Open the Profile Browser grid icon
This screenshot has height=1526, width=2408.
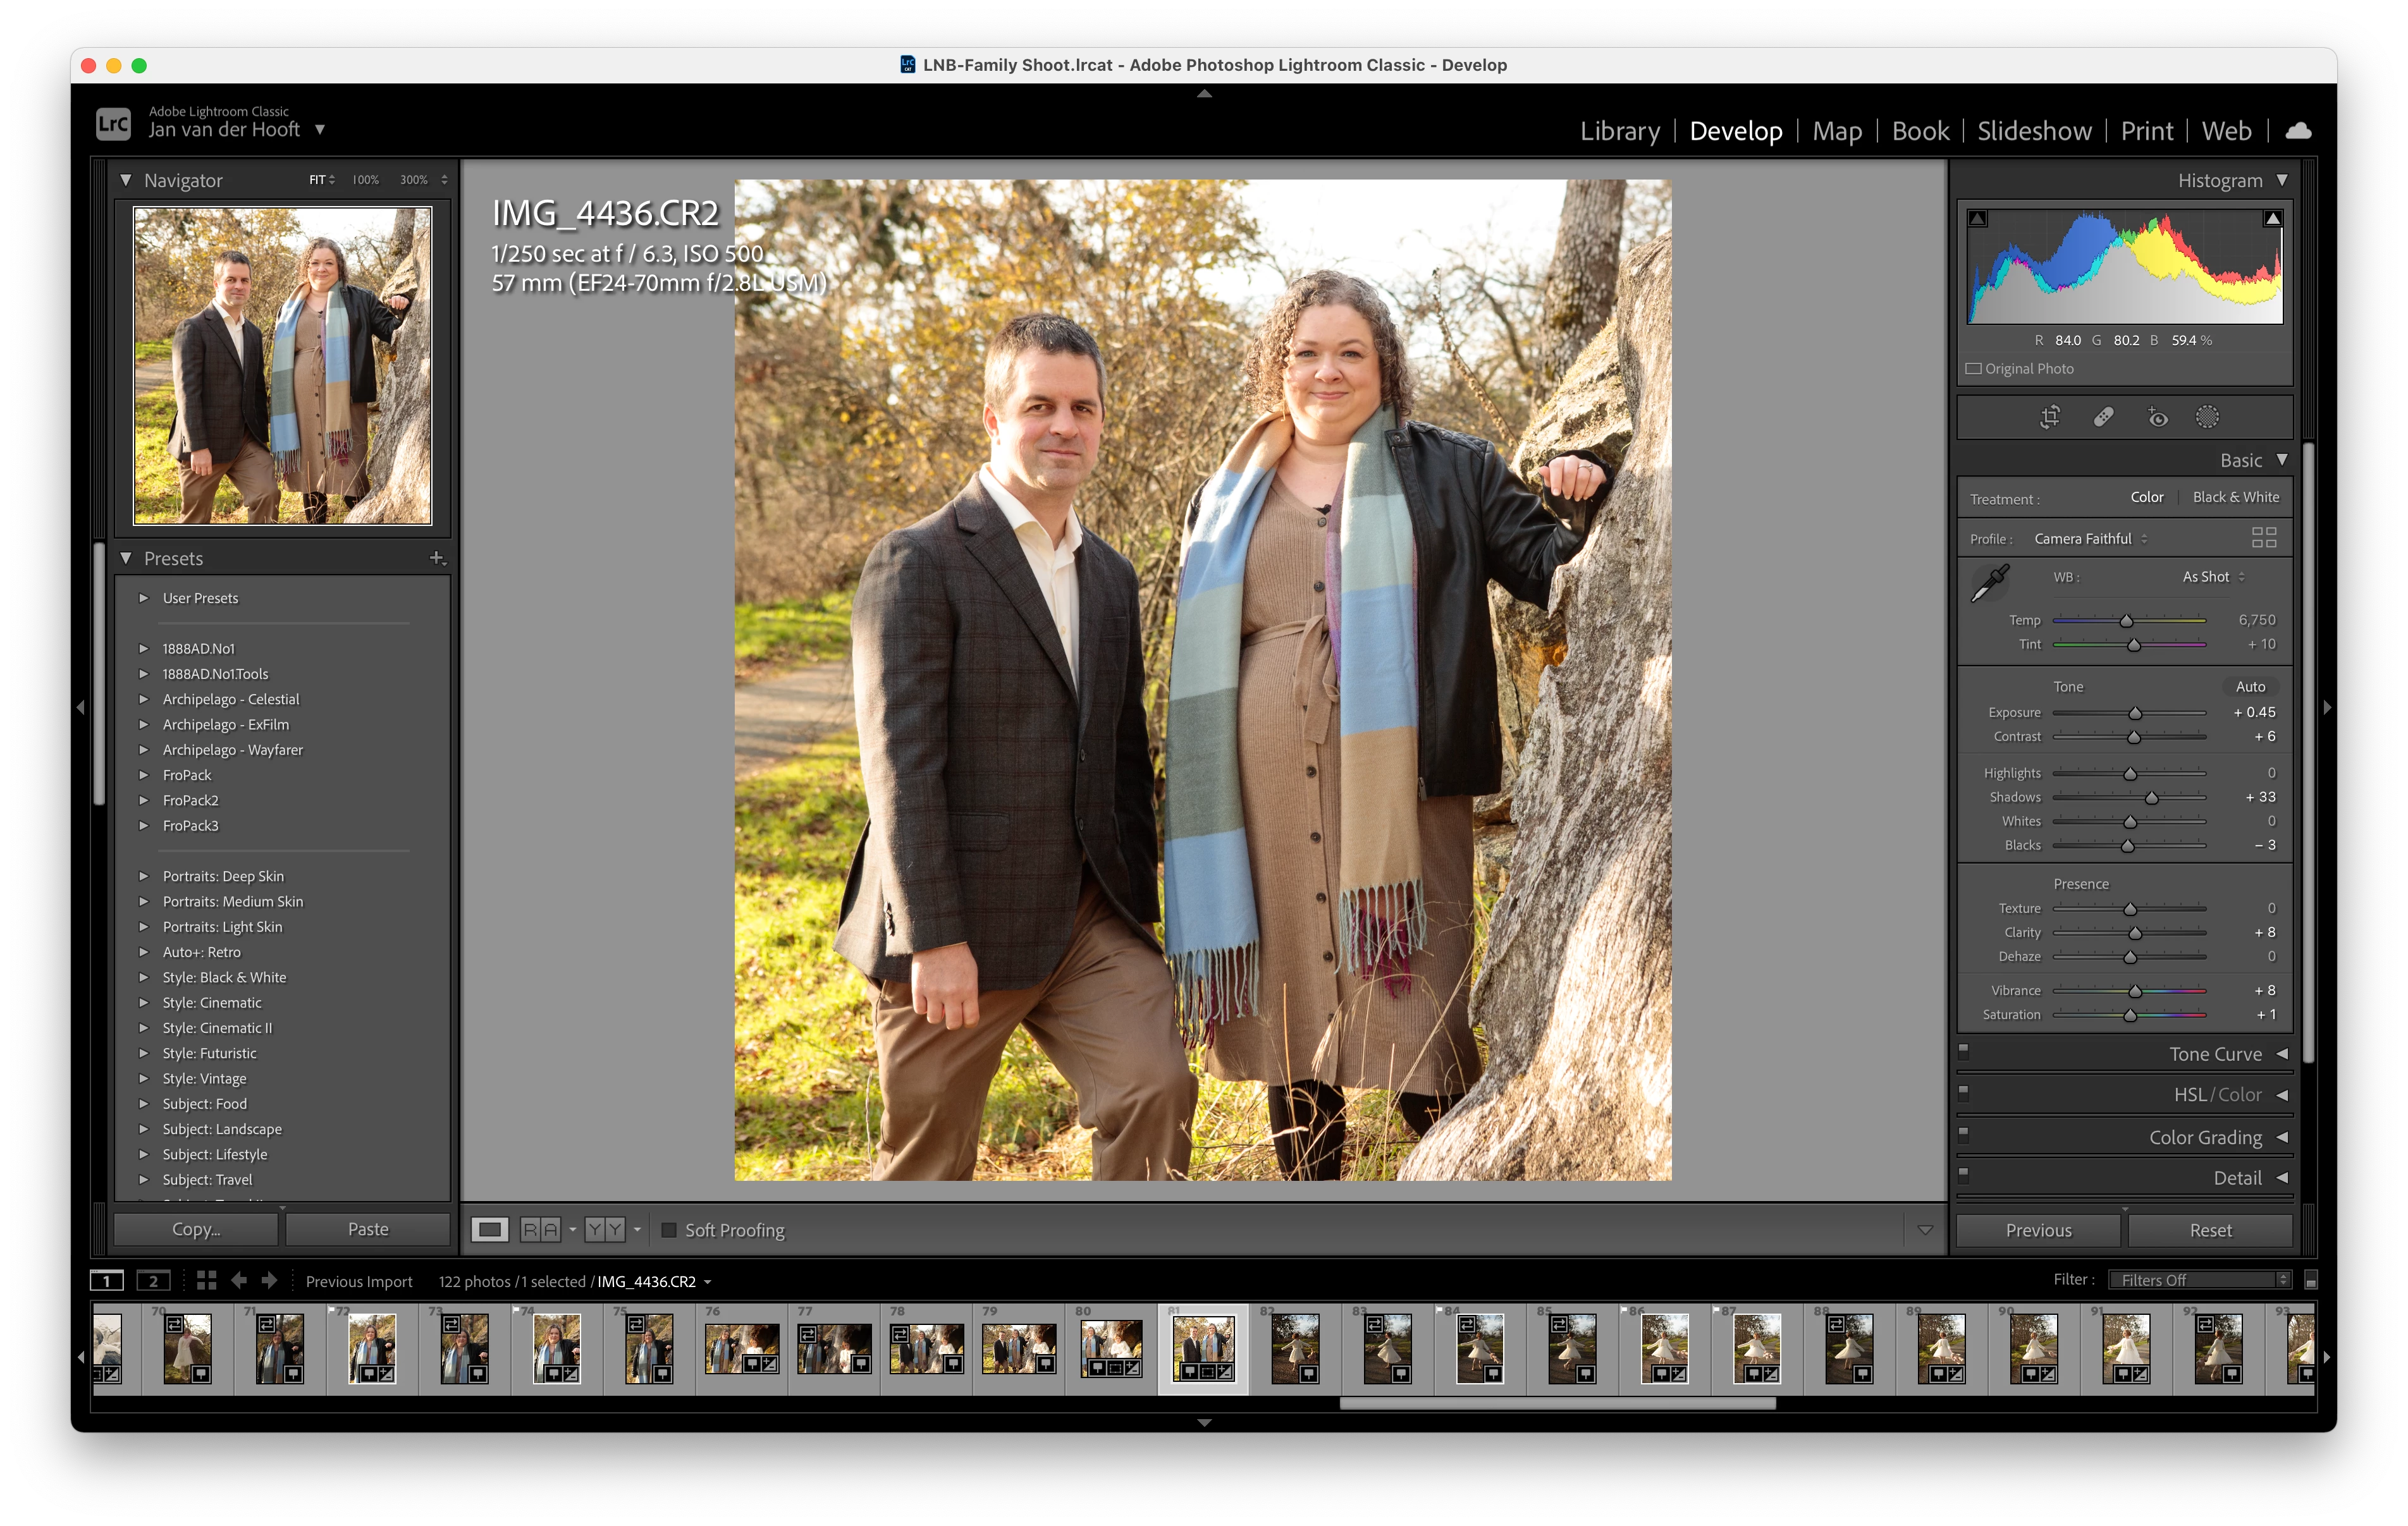(x=2264, y=538)
